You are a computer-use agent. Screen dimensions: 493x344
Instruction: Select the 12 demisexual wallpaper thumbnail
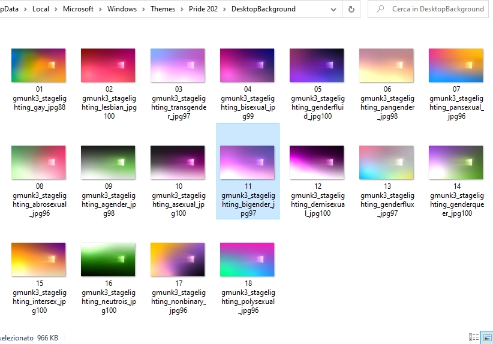click(317, 162)
